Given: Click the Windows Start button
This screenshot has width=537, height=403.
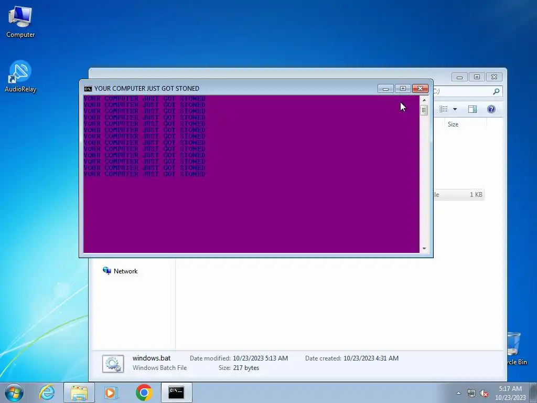Looking at the screenshot, I should (14, 393).
